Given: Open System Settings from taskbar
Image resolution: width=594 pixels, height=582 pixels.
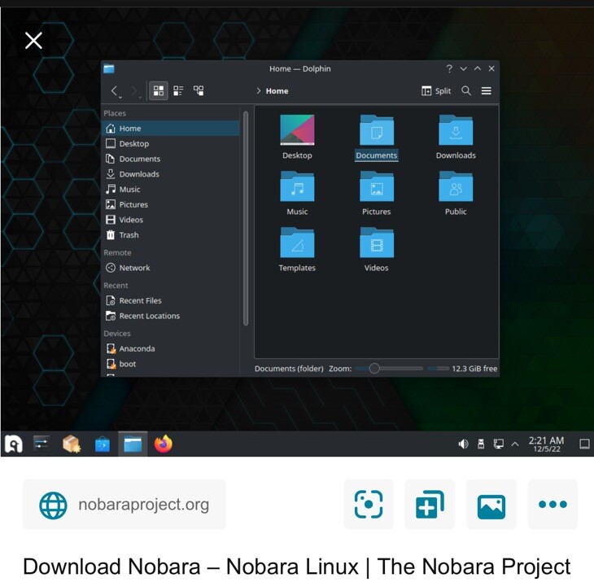Looking at the screenshot, I should point(41,444).
